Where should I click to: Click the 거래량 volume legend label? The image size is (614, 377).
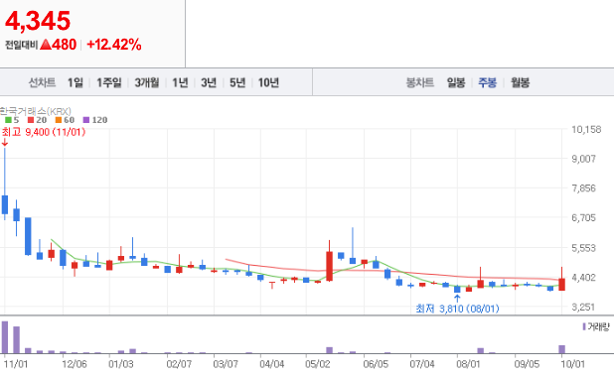coord(596,326)
